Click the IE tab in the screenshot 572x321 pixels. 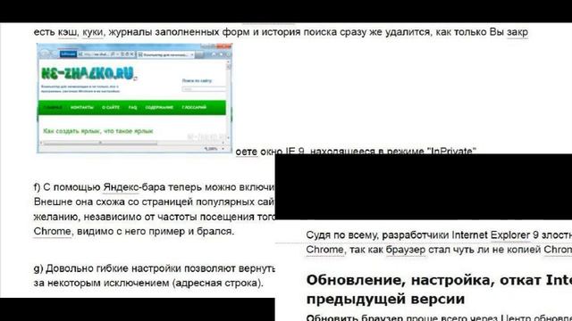tap(166, 54)
